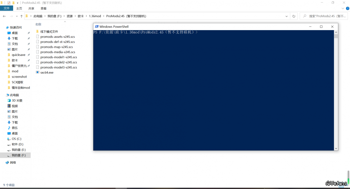Open 图片 under This PC
This screenshot has width=350, height=189.
tap(15, 111)
